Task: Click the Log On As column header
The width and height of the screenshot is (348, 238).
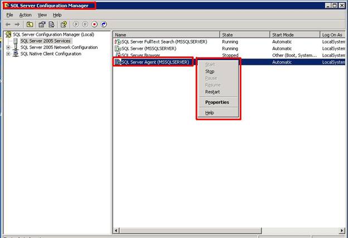Action: tap(333, 35)
